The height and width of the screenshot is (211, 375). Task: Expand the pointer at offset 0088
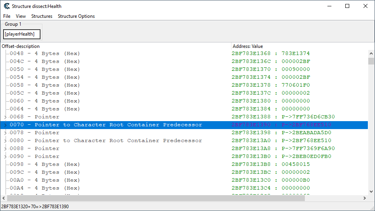[x=5, y=149]
